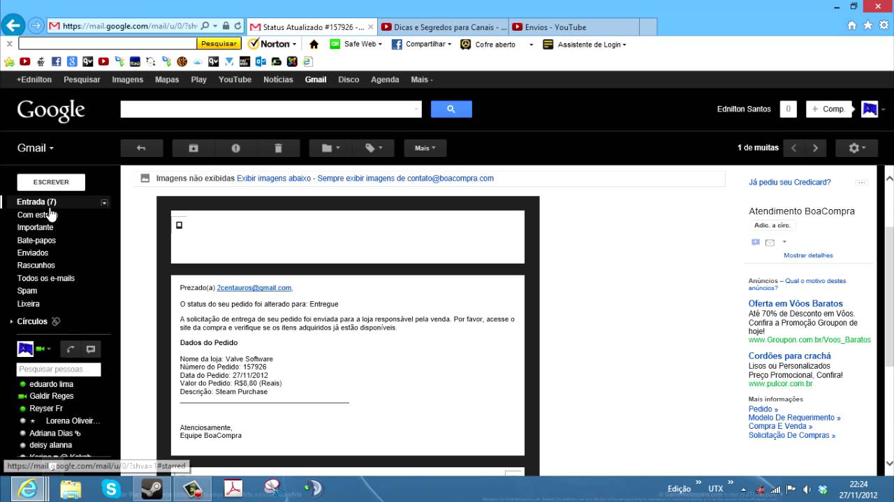Click the notifications counter showing 0
The width and height of the screenshot is (894, 502).
(789, 109)
